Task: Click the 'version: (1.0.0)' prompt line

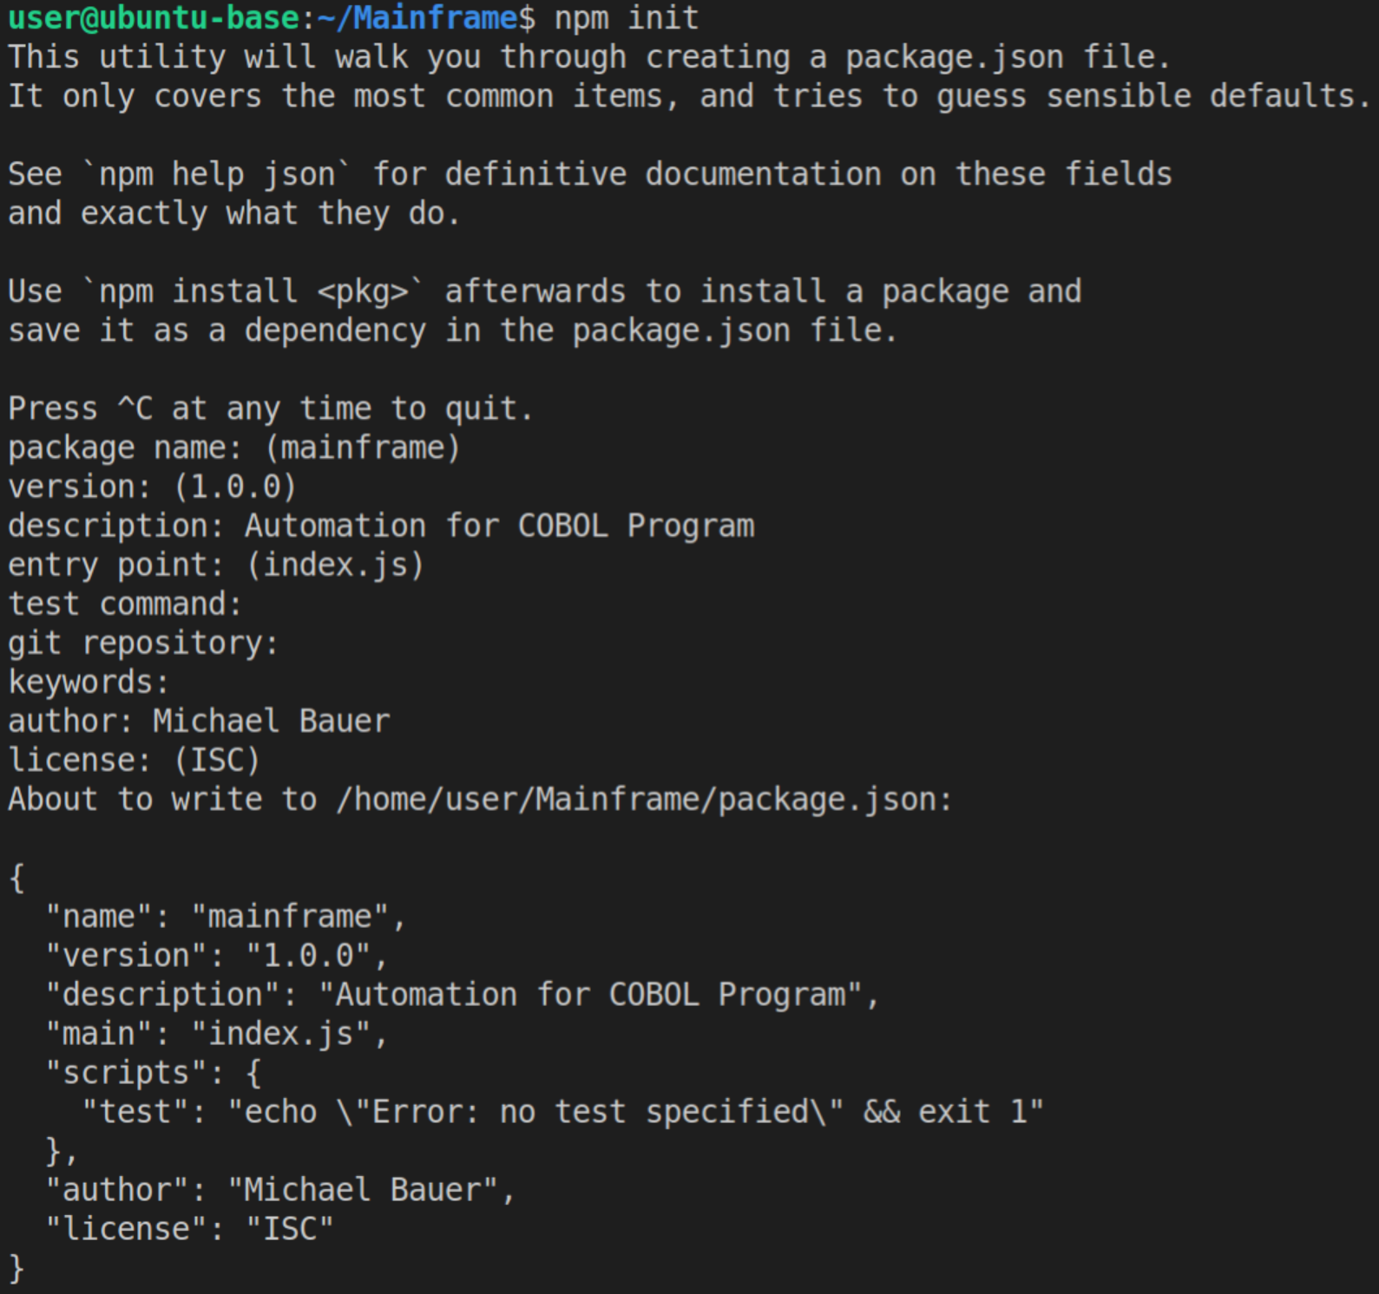Action: tap(153, 487)
